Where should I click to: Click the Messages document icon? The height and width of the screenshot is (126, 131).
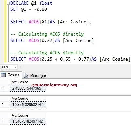point(26,75)
